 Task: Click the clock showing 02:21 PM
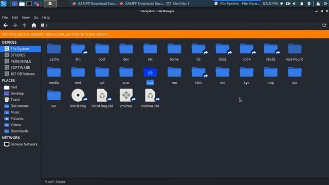(x=270, y=4)
